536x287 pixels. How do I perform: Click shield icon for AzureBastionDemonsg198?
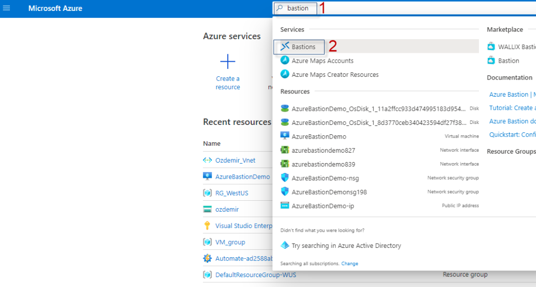pyautogui.click(x=285, y=191)
